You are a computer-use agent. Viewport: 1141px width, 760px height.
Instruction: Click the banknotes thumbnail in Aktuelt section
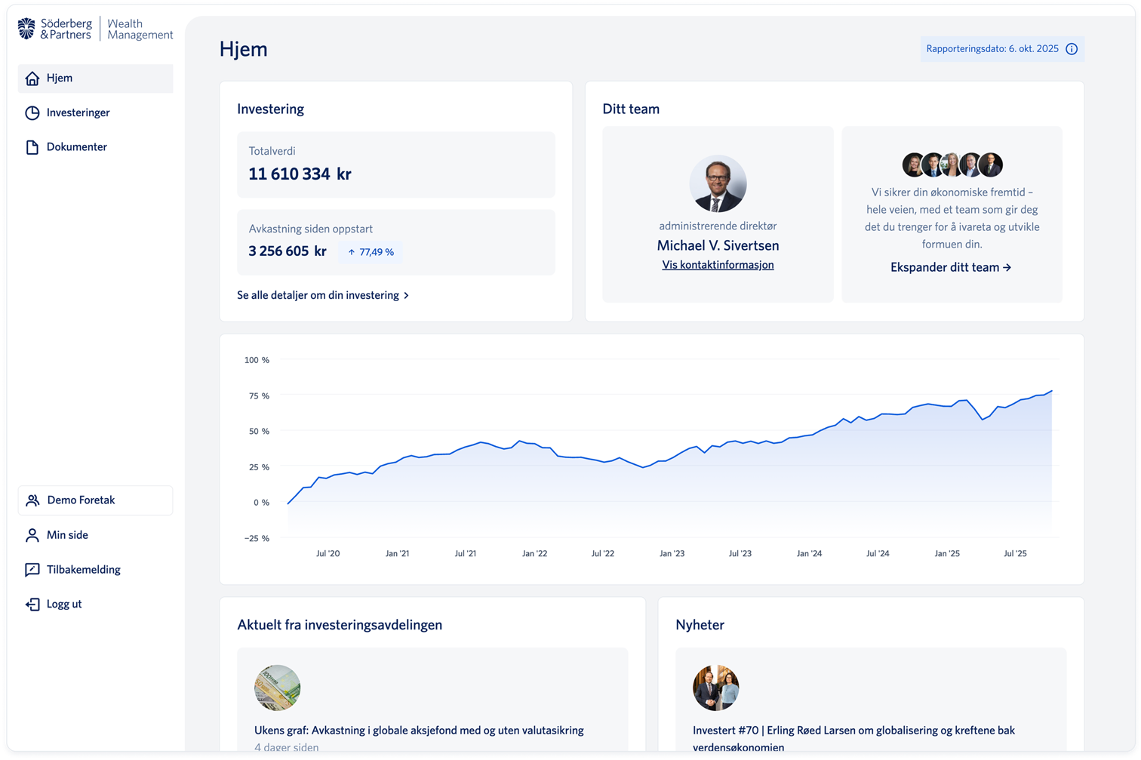pos(277,688)
